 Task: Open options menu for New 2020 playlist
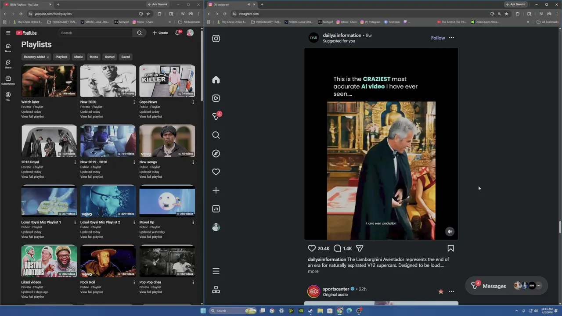point(134,102)
